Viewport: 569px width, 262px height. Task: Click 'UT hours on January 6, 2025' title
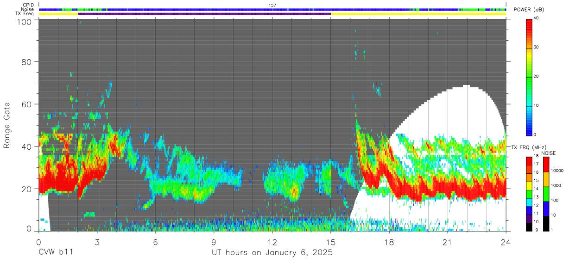click(x=272, y=253)
